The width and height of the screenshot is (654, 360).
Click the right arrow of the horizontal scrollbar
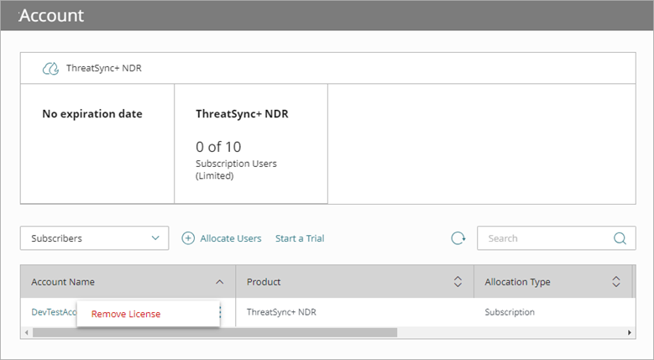[630, 332]
